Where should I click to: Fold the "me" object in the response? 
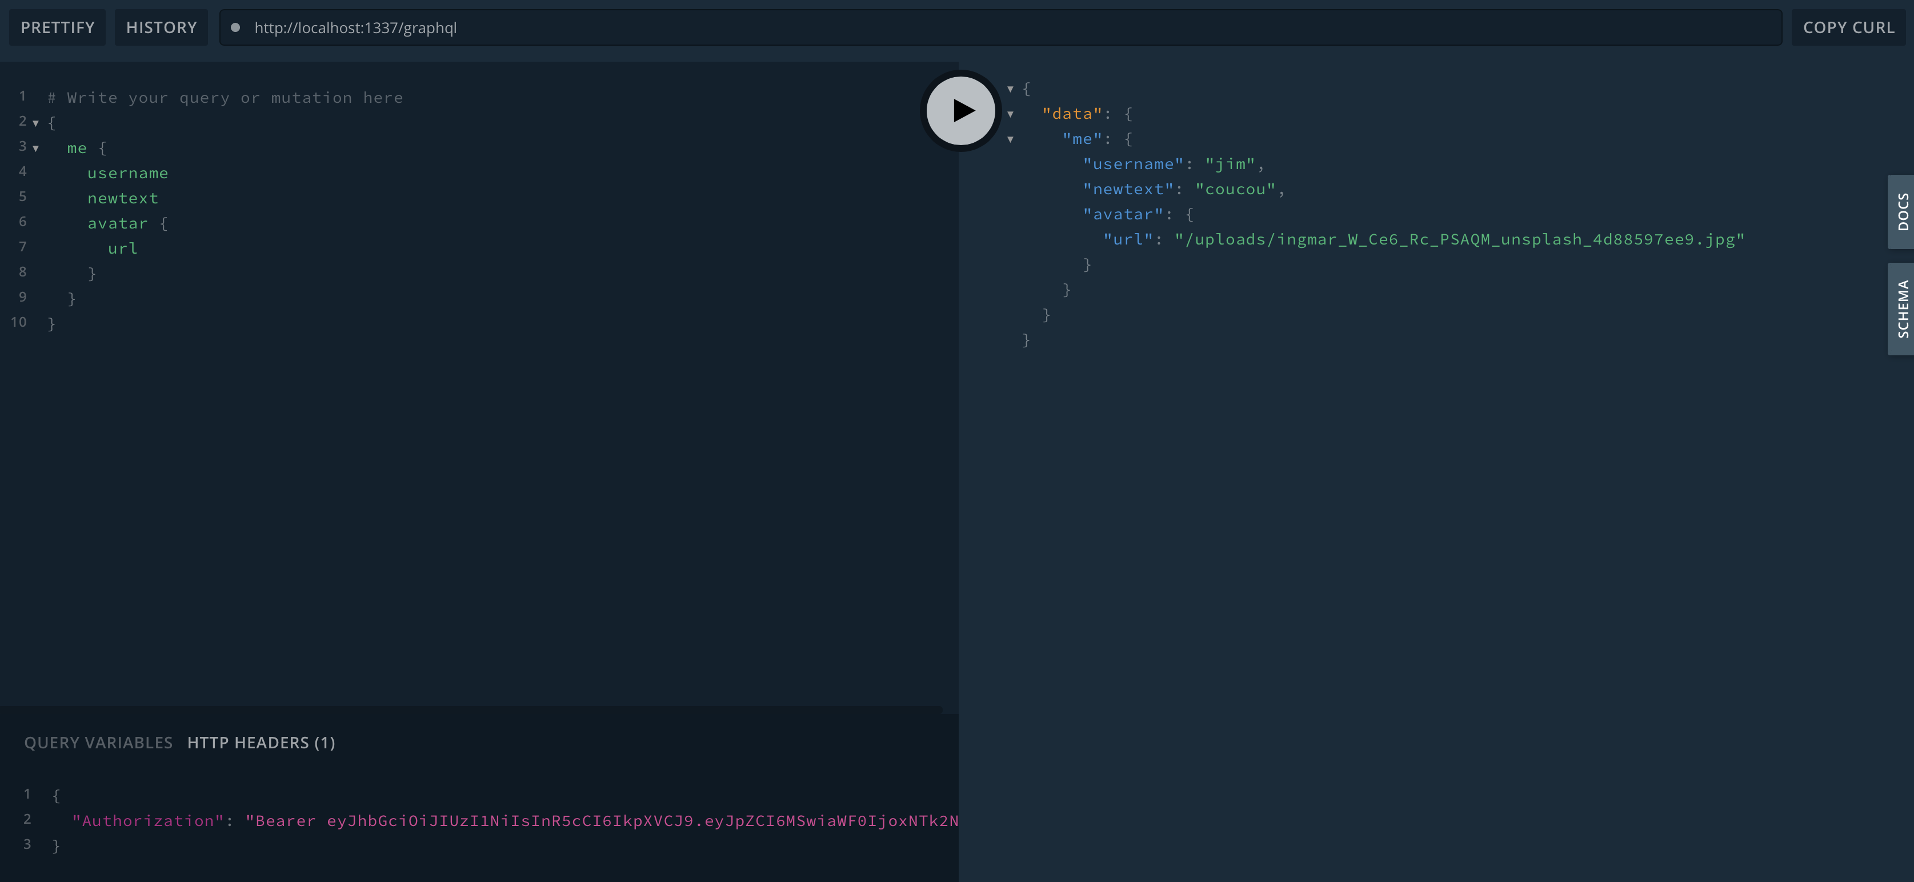1010,140
